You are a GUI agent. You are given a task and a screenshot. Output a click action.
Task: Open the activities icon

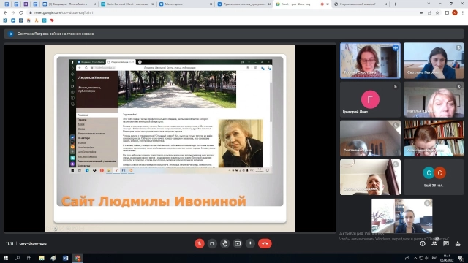click(458, 243)
